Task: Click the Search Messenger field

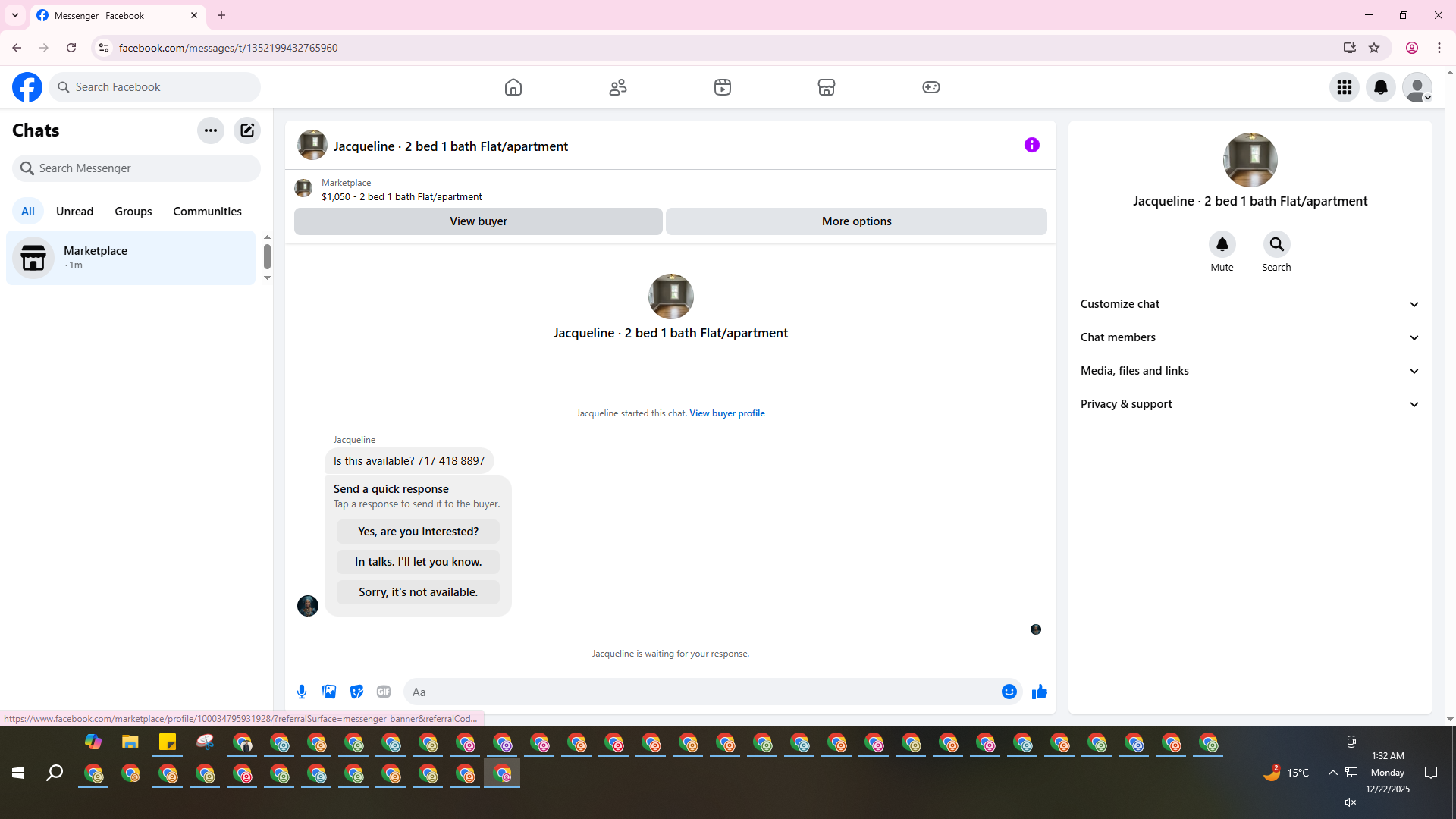Action: [x=136, y=168]
